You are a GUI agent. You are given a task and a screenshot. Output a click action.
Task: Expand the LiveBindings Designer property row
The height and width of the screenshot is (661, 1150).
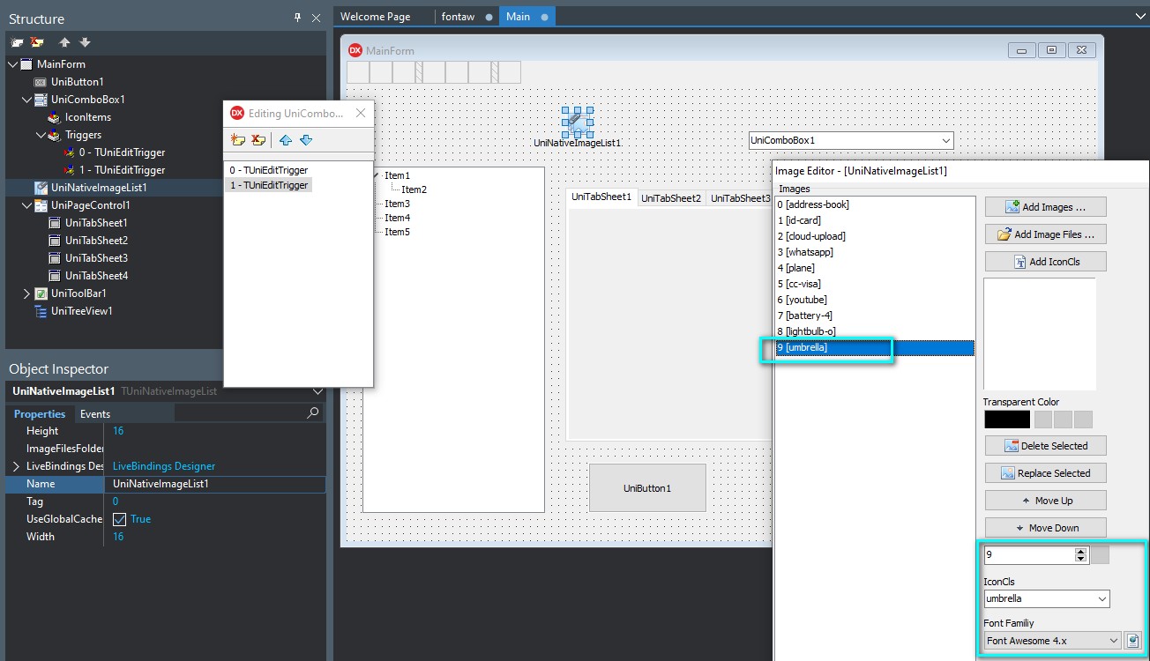coord(16,466)
